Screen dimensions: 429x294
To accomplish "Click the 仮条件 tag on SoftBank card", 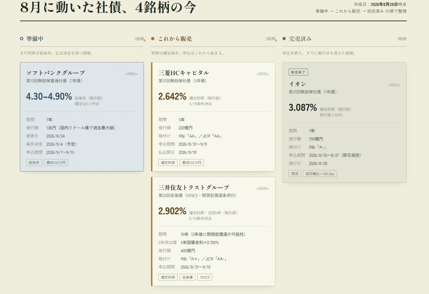I will click(34, 163).
